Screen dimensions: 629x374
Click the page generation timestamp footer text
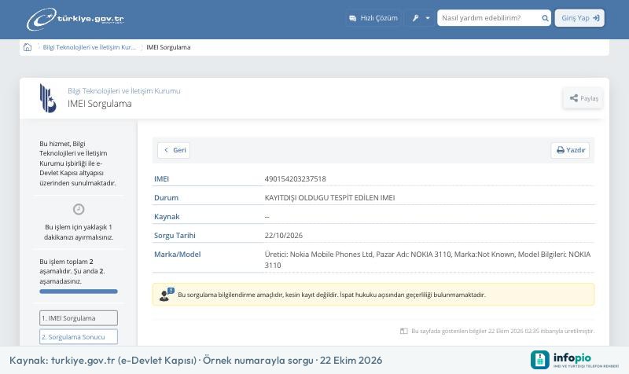pyautogui.click(x=502, y=331)
